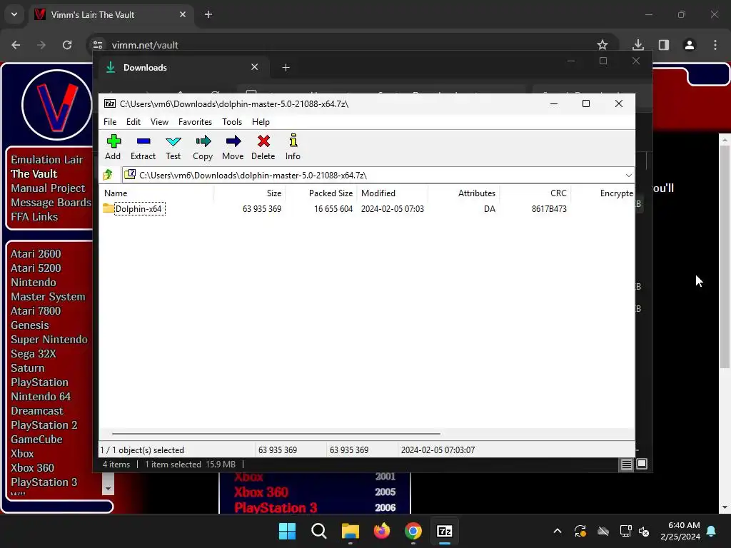Open PlayStation 2 sidebar link
The height and width of the screenshot is (548, 731).
click(x=44, y=425)
